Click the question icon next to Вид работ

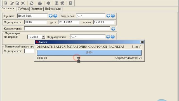point(113,16)
